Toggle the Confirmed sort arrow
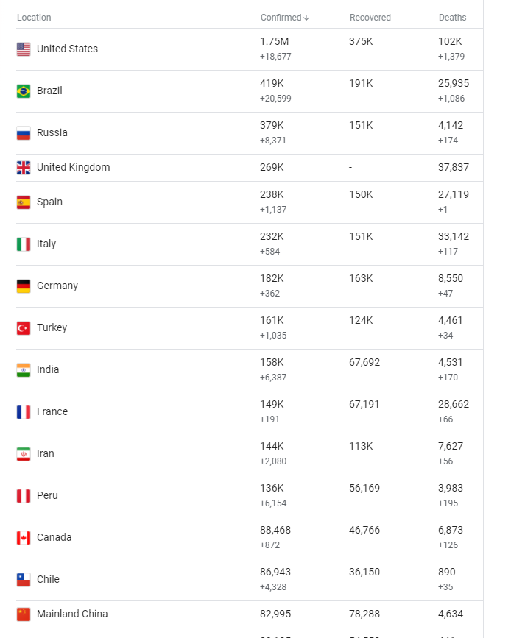 tap(306, 18)
